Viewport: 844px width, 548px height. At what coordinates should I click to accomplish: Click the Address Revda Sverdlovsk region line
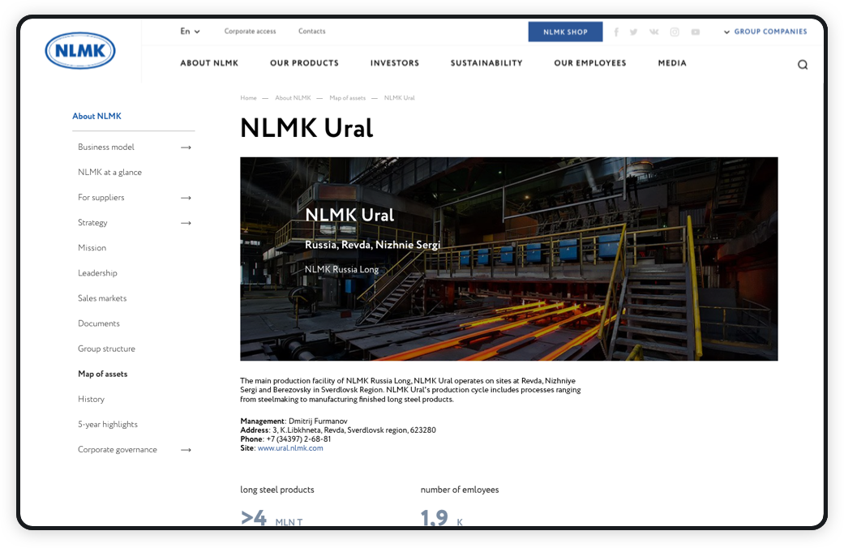coord(338,430)
